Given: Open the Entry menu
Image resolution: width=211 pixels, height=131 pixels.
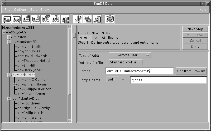Looking at the screenshot, I should pos(45,10).
